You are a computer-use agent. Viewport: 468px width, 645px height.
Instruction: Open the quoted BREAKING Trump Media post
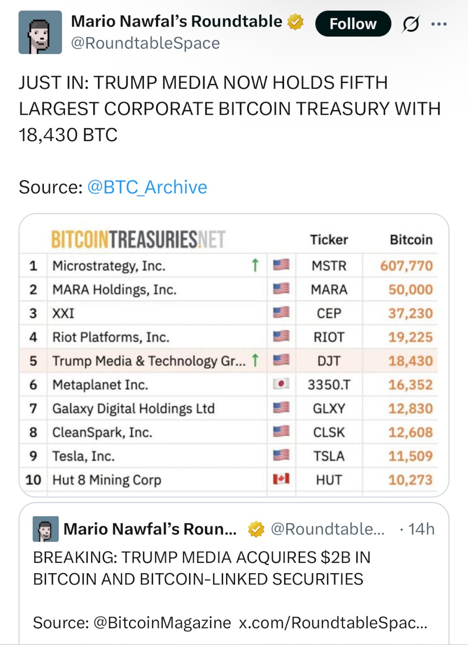(x=202, y=568)
